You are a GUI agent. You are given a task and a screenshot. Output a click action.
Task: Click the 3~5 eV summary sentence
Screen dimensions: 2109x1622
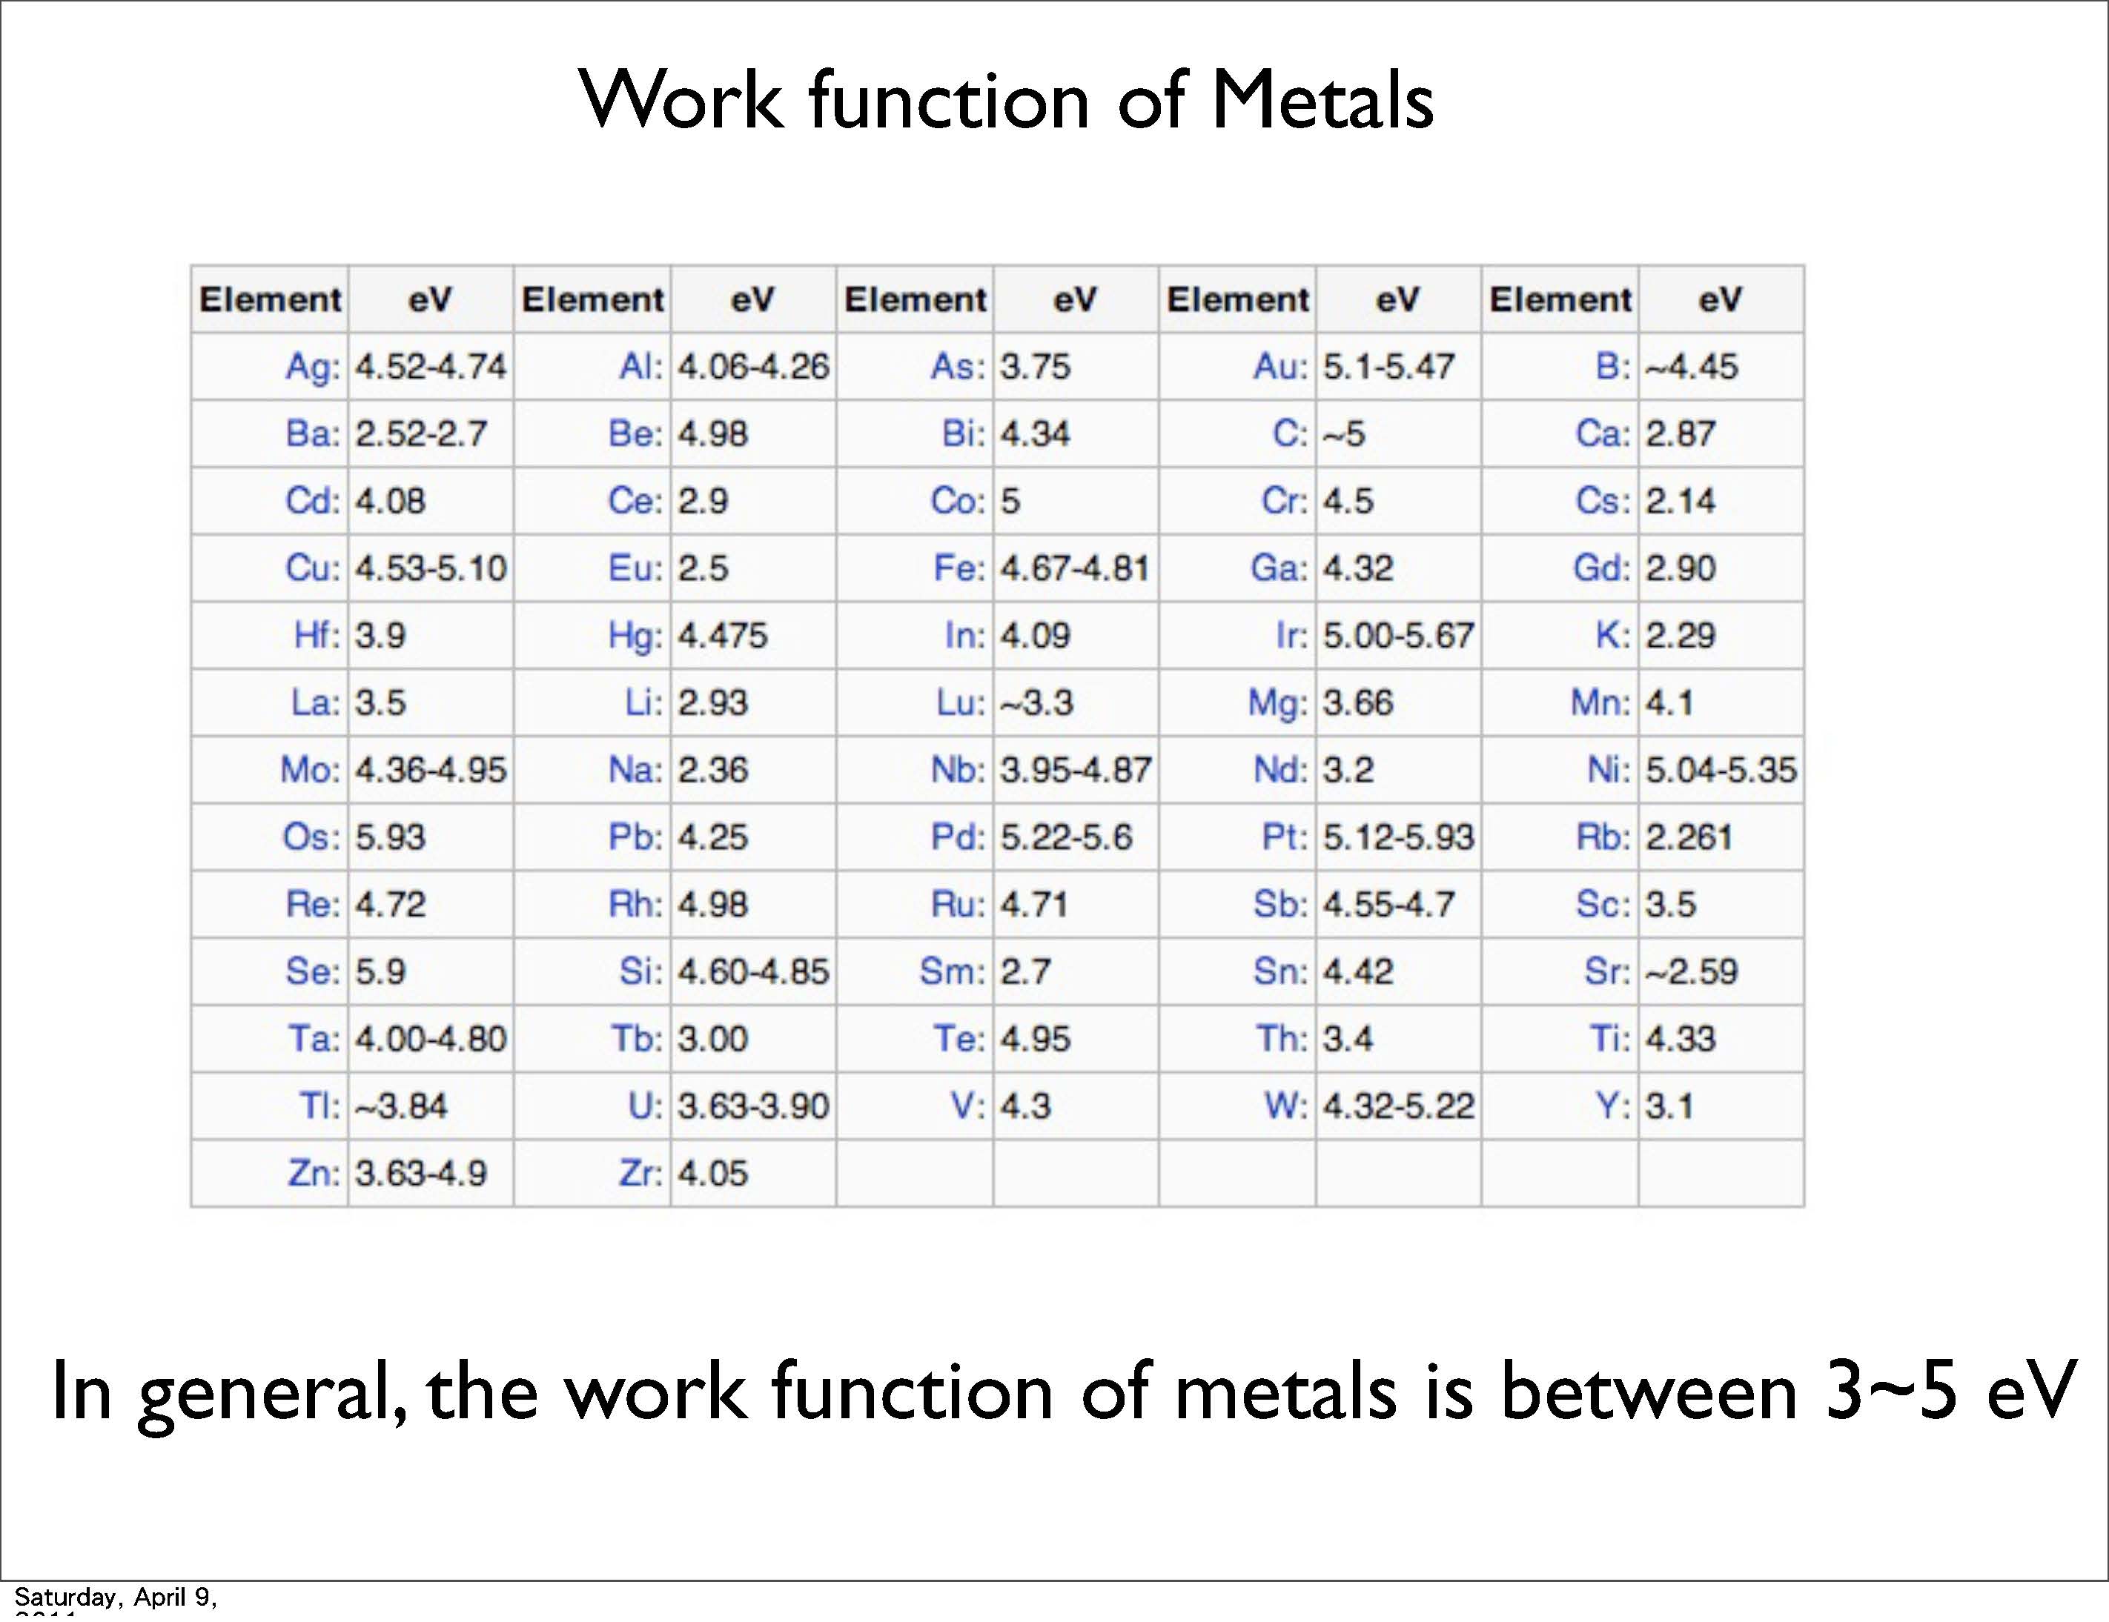pos(1062,1392)
